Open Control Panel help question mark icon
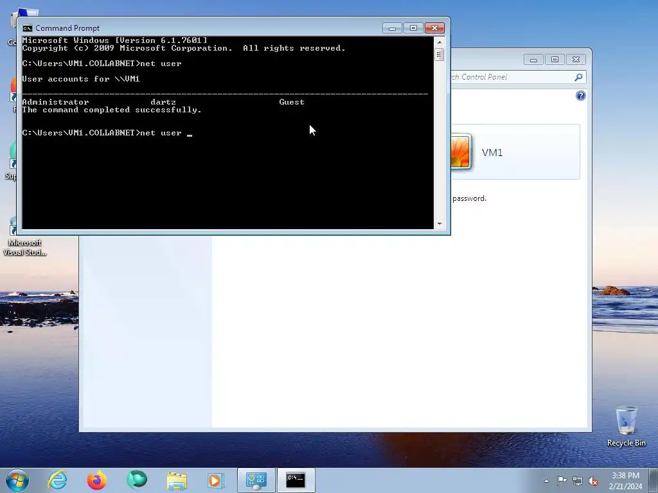The height and width of the screenshot is (493, 658). tap(580, 96)
